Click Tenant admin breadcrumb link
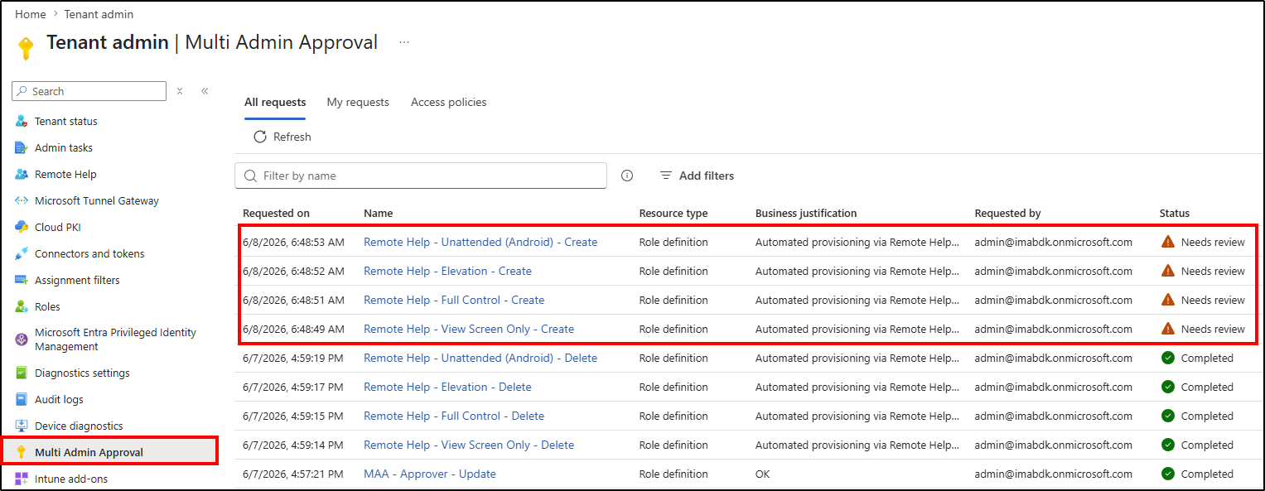This screenshot has height=491, width=1265. [x=99, y=14]
